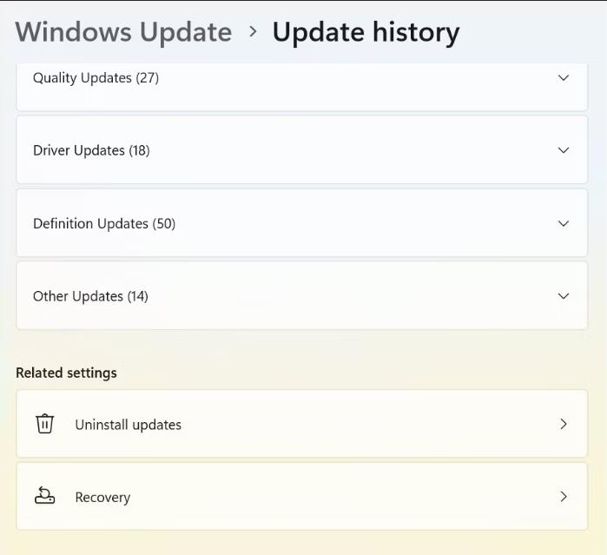Image resolution: width=607 pixels, height=555 pixels.
Task: Open the Recovery settings text label
Action: (x=102, y=498)
